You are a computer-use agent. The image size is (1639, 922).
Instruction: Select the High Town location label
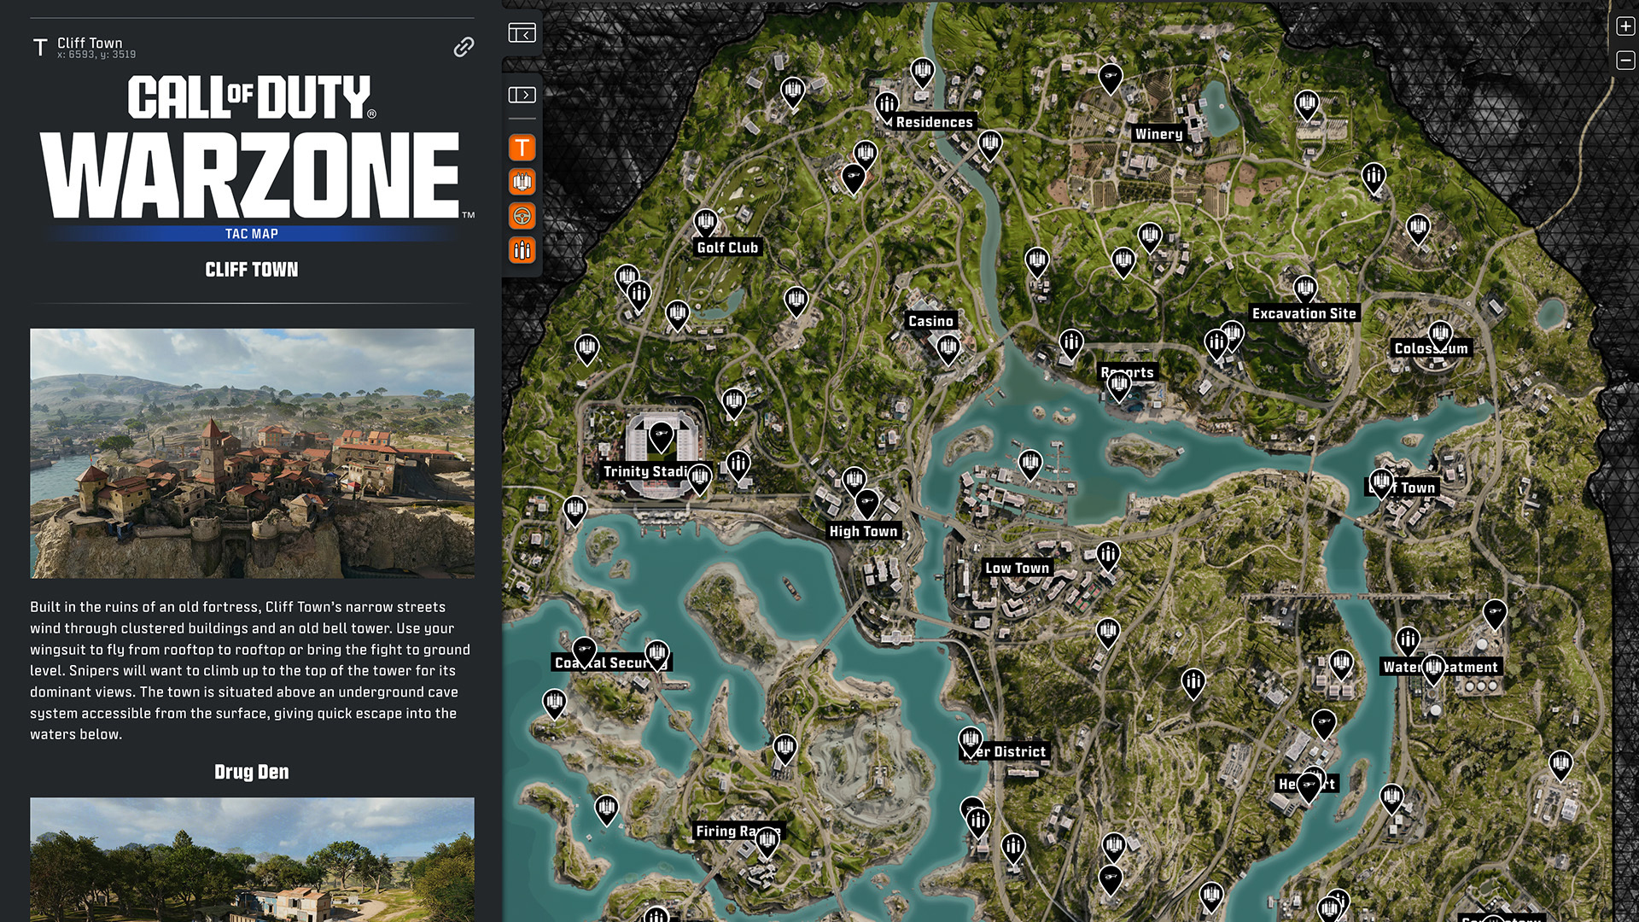(864, 530)
